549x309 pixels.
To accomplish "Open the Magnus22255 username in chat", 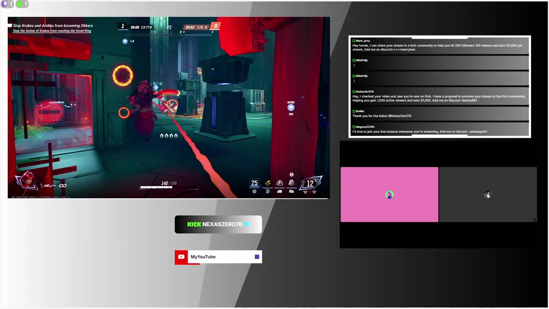I will tap(365, 127).
